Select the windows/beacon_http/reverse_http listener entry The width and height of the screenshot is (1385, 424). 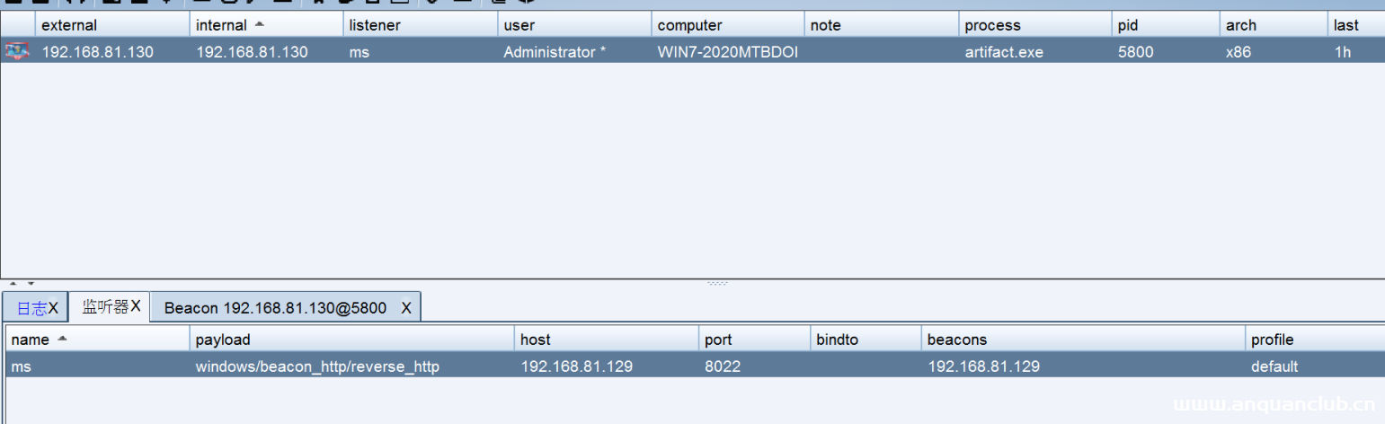tap(317, 367)
